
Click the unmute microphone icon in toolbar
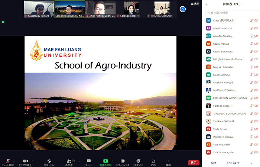pos(8,161)
